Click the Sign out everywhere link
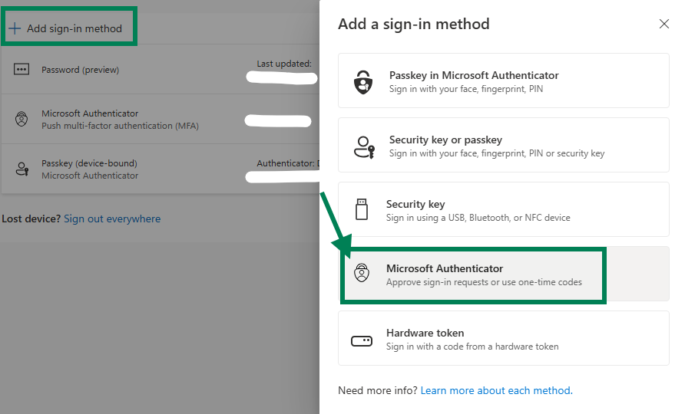The width and height of the screenshot is (685, 414). (x=112, y=219)
